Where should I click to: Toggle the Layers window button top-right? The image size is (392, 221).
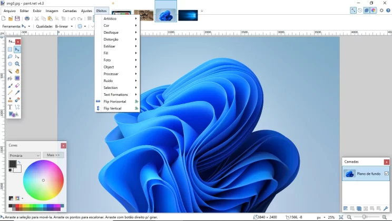coord(367,10)
